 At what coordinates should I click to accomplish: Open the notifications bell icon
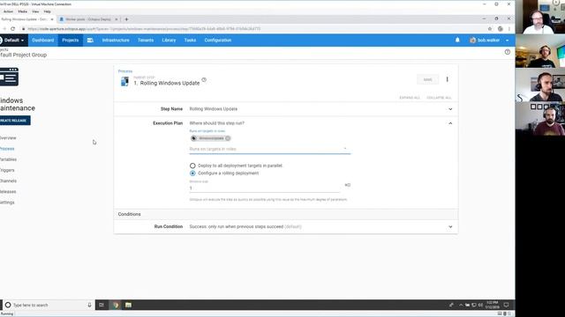coord(457,41)
